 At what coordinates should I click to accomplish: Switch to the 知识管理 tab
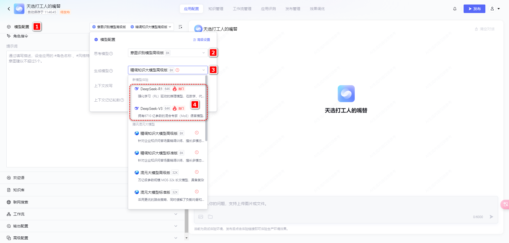pos(216,9)
